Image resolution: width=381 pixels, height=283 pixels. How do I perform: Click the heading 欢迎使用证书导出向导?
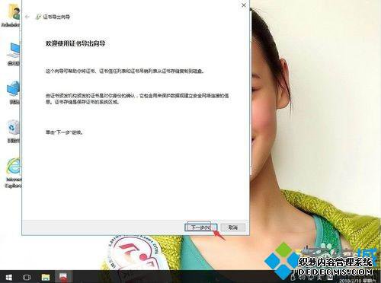tap(75, 43)
